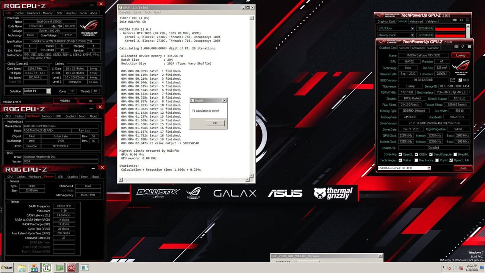
Task: Click the DRAM Frequency value 1900.0 MHz
Action: coord(64,206)
